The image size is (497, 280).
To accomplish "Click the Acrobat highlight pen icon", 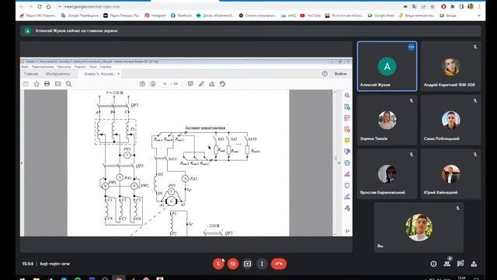I will [201, 84].
